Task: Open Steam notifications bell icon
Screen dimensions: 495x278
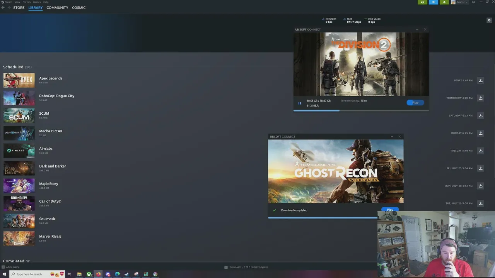Action: [x=444, y=2]
